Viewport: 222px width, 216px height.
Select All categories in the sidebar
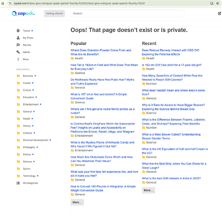pos(30,183)
